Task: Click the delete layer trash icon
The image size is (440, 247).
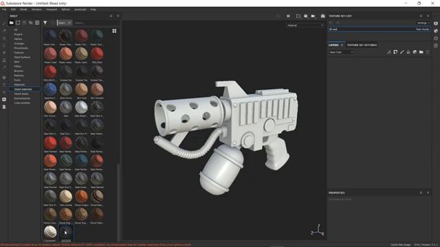Action: (428, 52)
